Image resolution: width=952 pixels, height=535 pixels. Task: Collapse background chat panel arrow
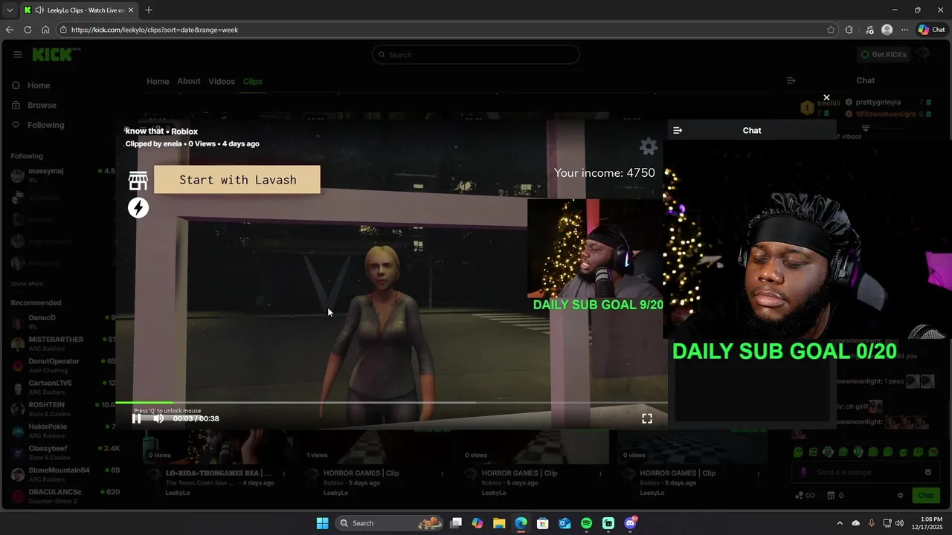(x=791, y=80)
